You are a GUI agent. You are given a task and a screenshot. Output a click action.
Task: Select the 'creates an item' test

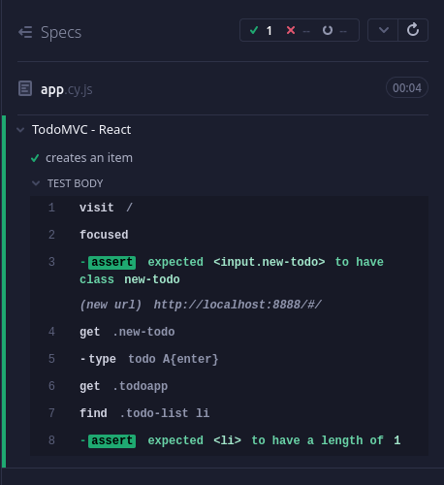(89, 158)
